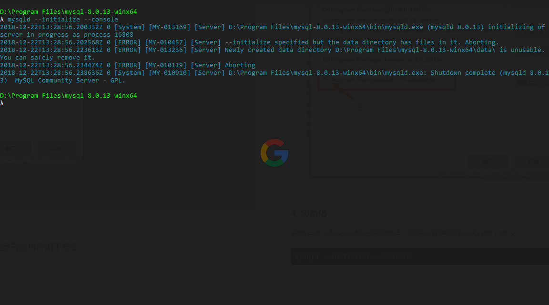The height and width of the screenshot is (305, 549).
Task: Click the words 'is unusable.'
Action: [522, 50]
